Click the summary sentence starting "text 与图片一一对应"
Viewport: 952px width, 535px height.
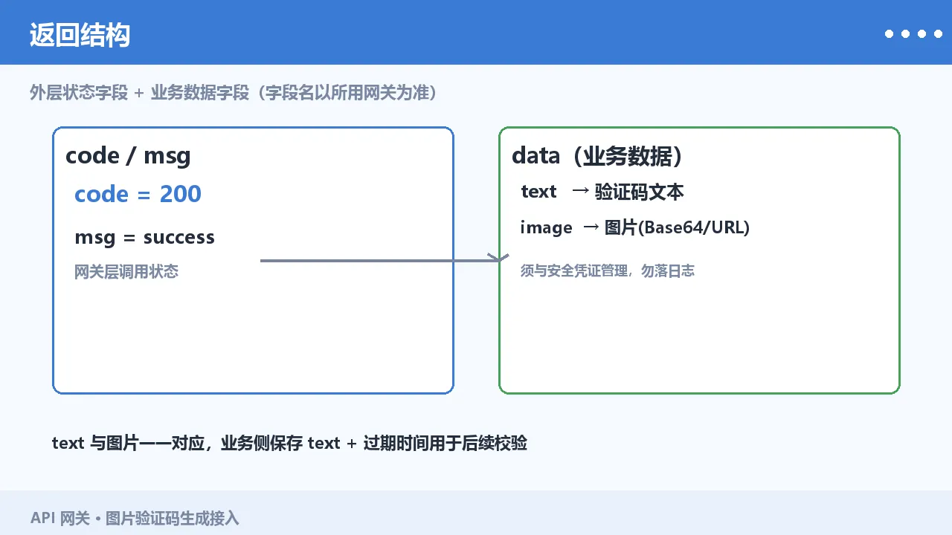click(x=289, y=444)
